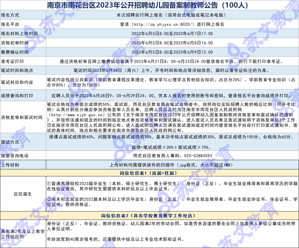Screen dimensions: 299x248
Task: Select the 资格复审和面试时间 label cell
Action: click(x=23, y=117)
